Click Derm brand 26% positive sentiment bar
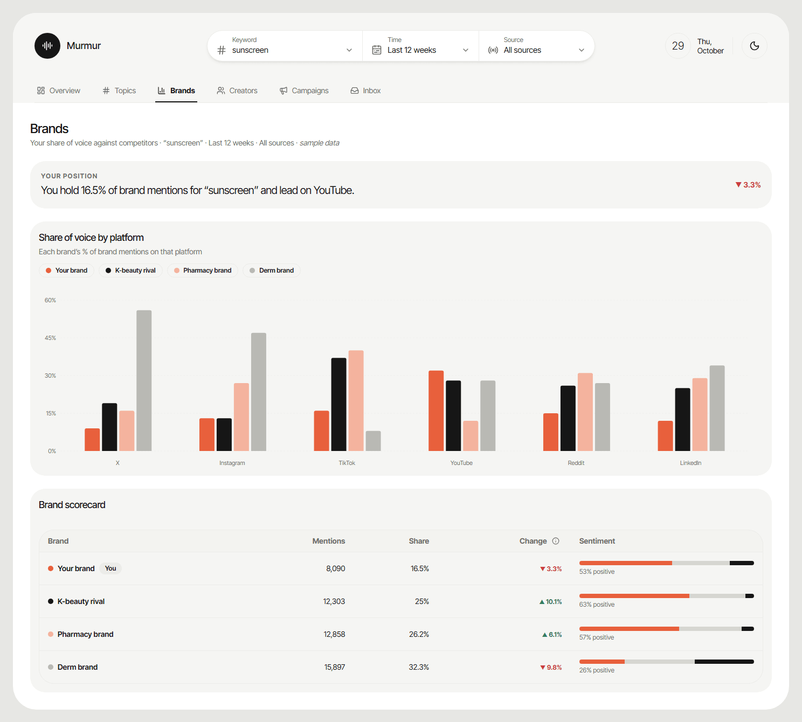 click(667, 662)
